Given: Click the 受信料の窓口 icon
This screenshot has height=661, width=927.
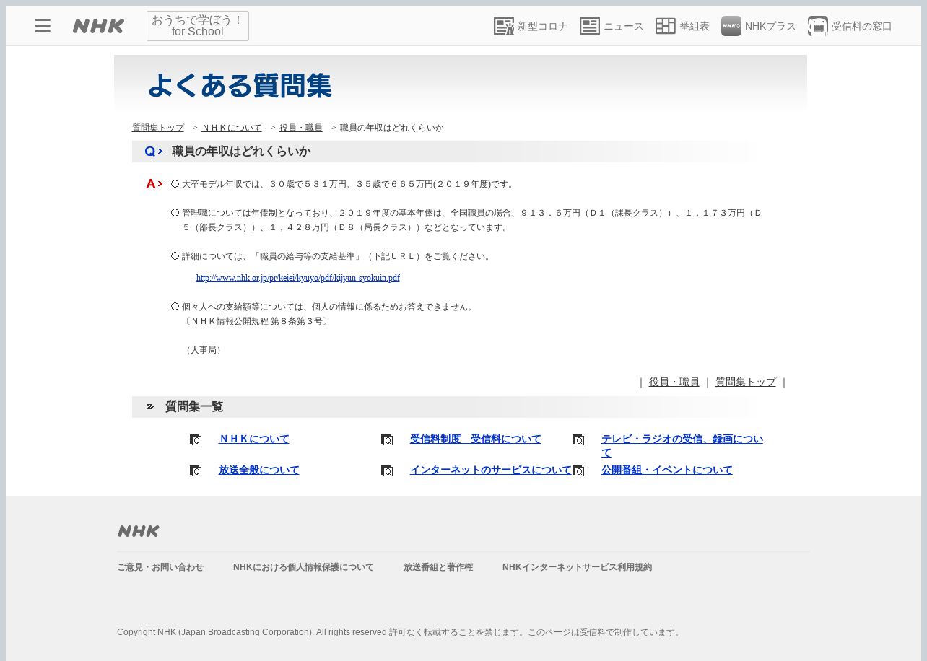Looking at the screenshot, I should click(818, 26).
